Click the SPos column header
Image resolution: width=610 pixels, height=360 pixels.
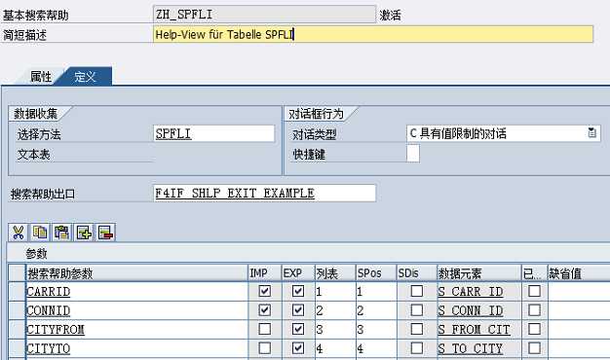(376, 273)
